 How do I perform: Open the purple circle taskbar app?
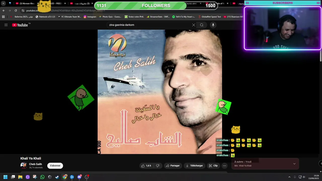tap(28, 177)
